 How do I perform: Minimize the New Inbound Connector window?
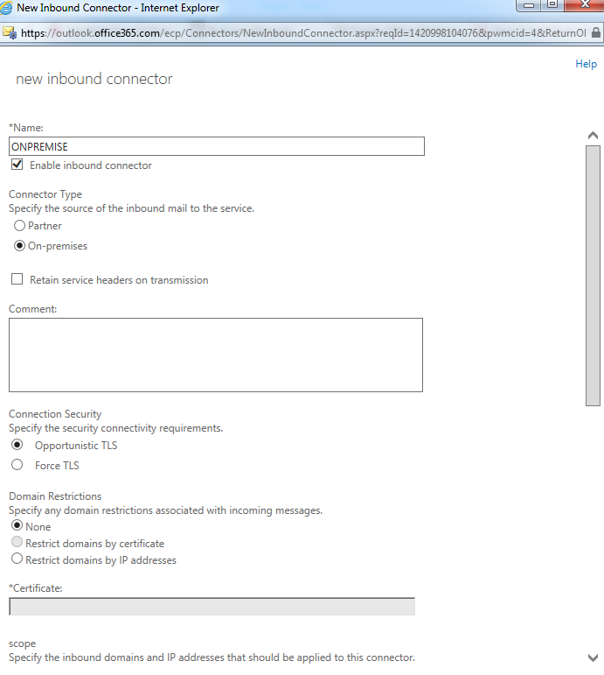pyautogui.click(x=529, y=5)
